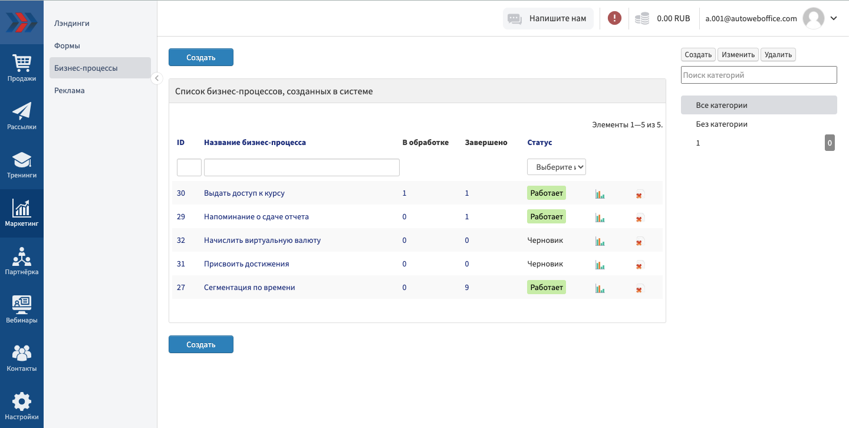
Task: Click the red alert notification icon
Action: 614,18
